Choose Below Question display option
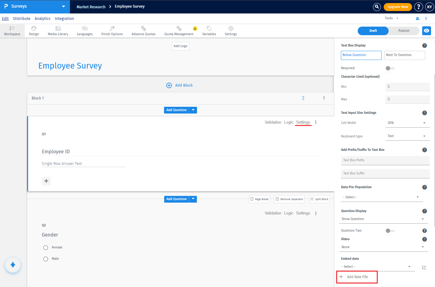This screenshot has height=287, width=435. click(361, 55)
